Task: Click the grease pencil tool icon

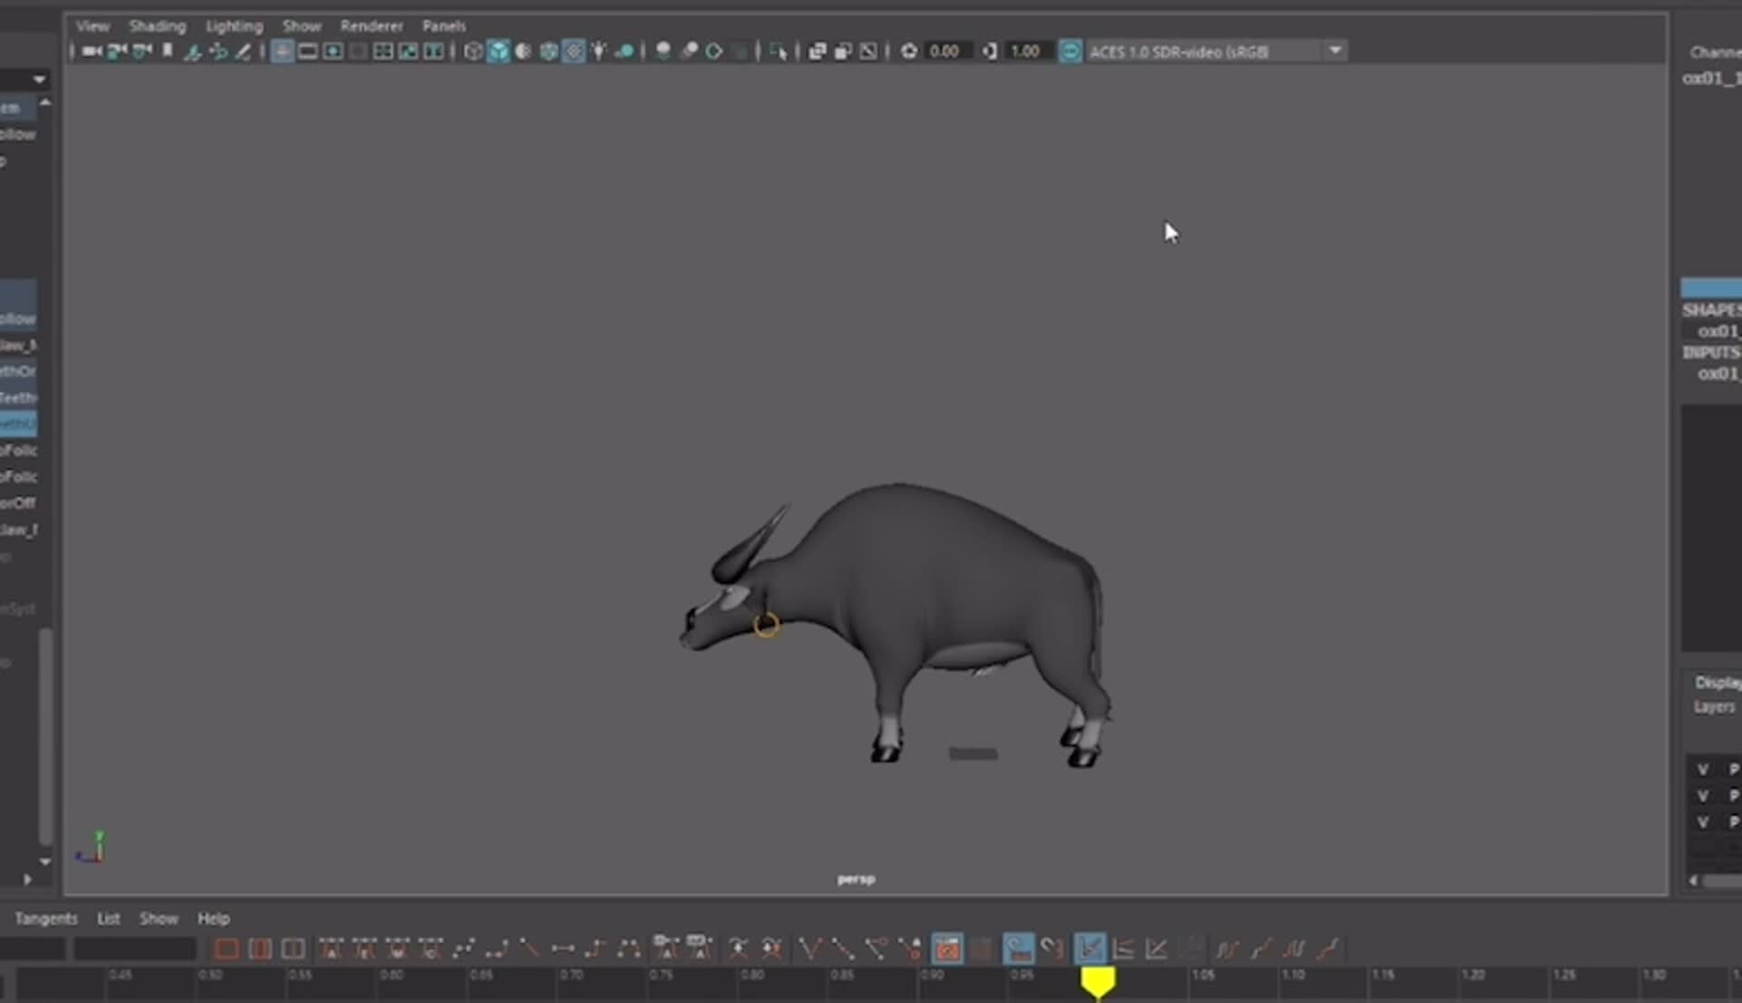Action: tap(243, 52)
